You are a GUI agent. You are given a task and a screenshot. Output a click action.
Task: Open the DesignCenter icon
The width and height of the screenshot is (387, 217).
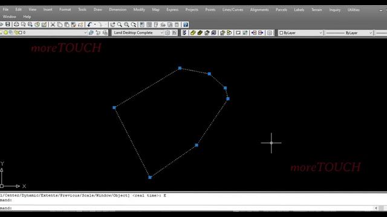tap(149, 24)
